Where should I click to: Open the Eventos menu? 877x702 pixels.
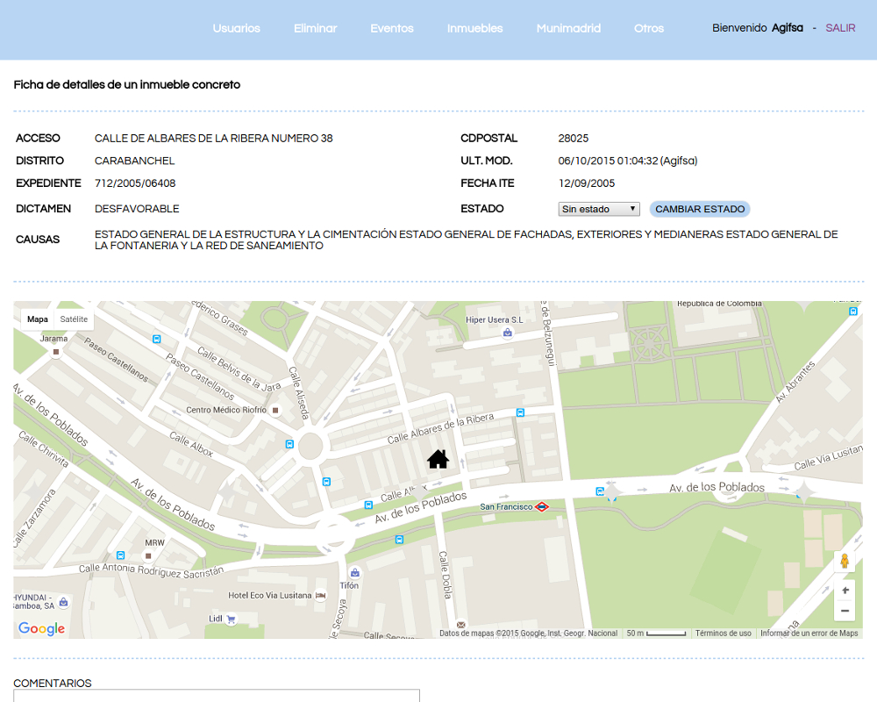pyautogui.click(x=391, y=28)
